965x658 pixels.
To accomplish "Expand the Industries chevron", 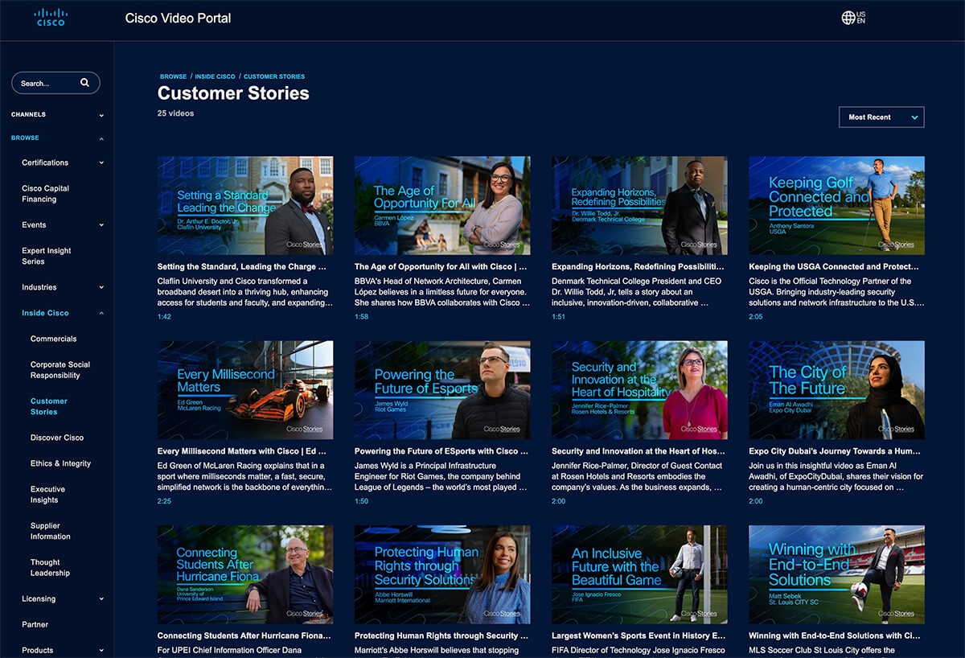I will coord(101,287).
